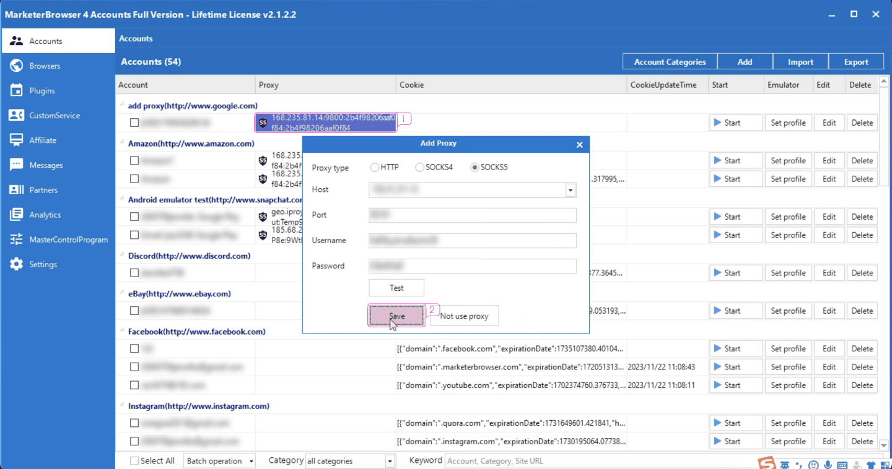Collapse the Discord group
Viewport: 892px width, 469px height.
tap(122, 256)
